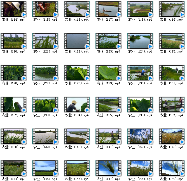Select video file icon 农业 (117).mp4
Viewport: 187px width, 181px height.
(x=108, y=9)
